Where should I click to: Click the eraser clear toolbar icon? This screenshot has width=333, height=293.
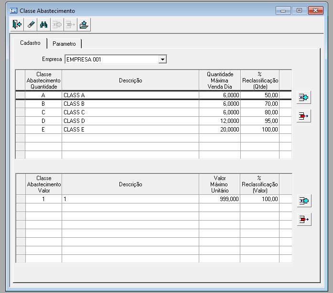click(31, 25)
